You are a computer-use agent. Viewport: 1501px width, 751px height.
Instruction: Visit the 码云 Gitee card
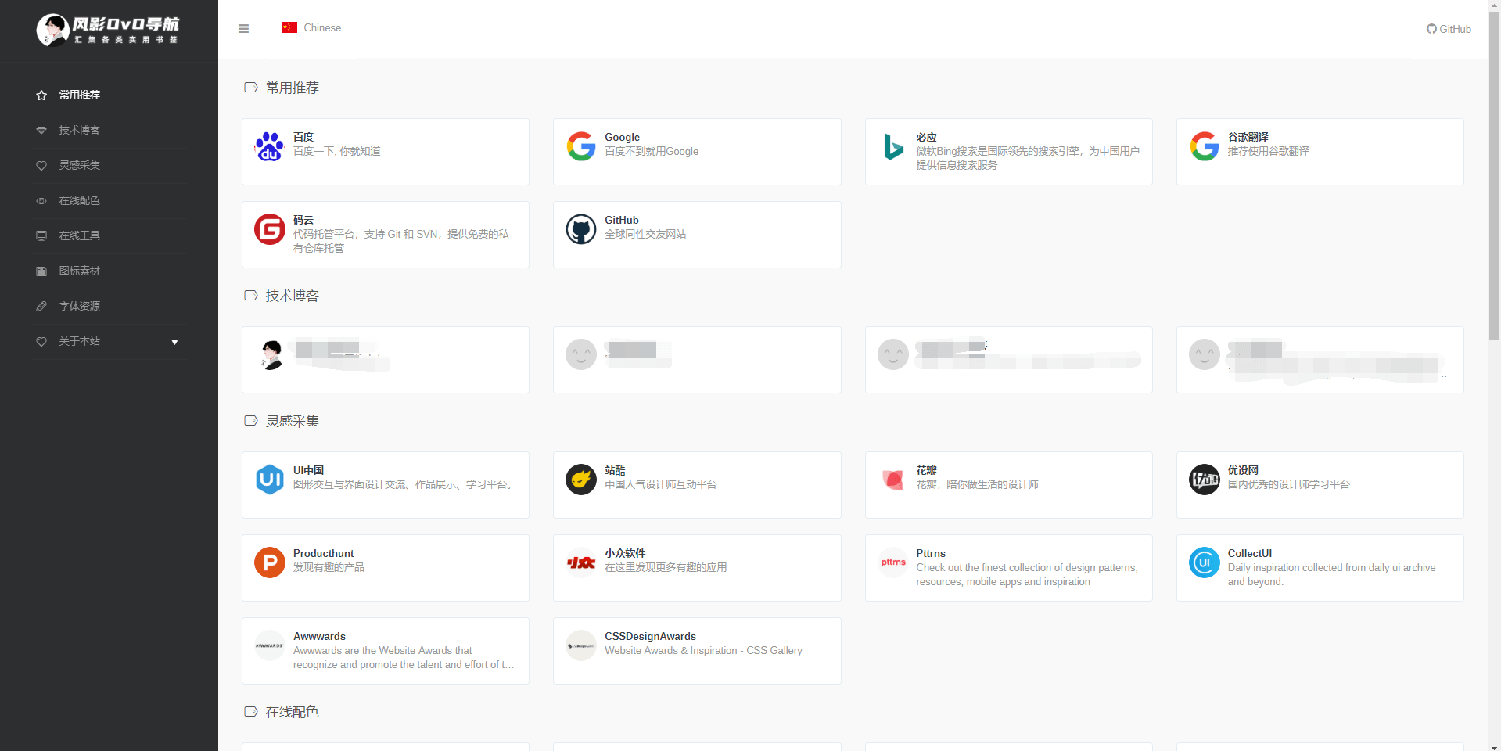pyautogui.click(x=385, y=234)
